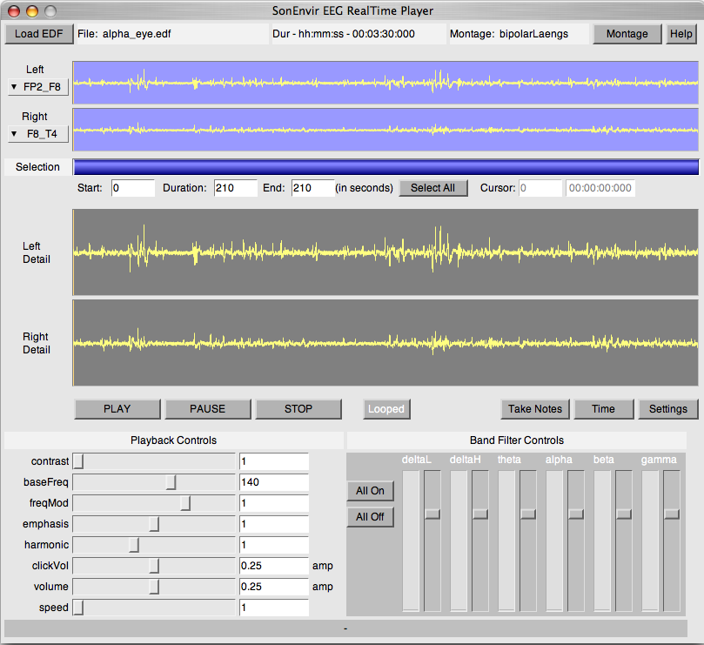Click the harmonic value box

click(x=274, y=545)
